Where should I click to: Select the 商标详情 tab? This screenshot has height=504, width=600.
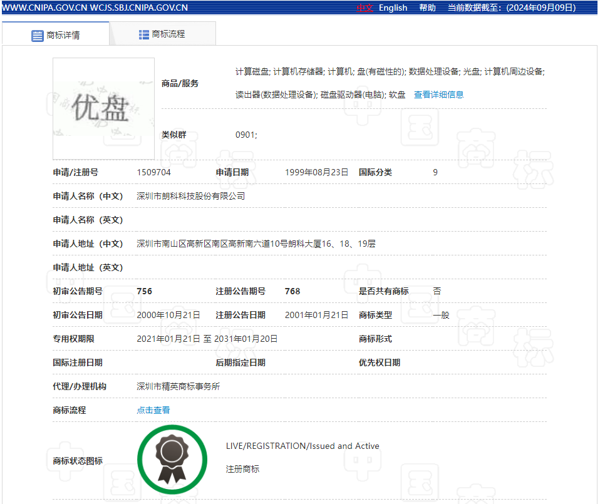coord(59,35)
